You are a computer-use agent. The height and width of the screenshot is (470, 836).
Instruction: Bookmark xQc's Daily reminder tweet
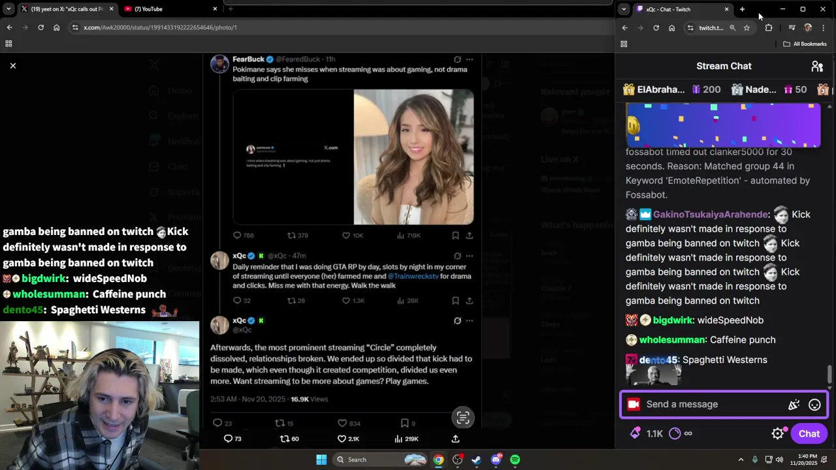click(455, 300)
